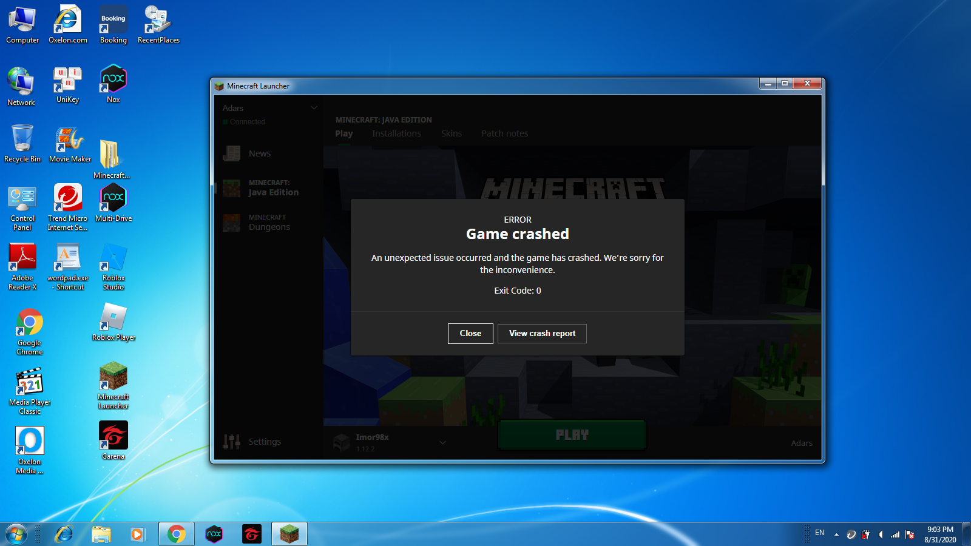Click the Adars username at launcher bottom right

[x=801, y=443]
